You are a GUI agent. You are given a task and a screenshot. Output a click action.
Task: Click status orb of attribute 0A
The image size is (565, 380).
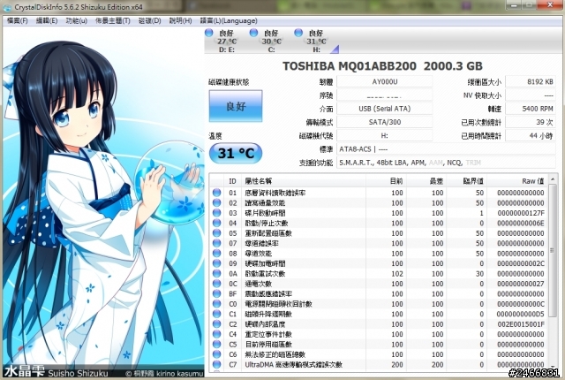(x=216, y=274)
